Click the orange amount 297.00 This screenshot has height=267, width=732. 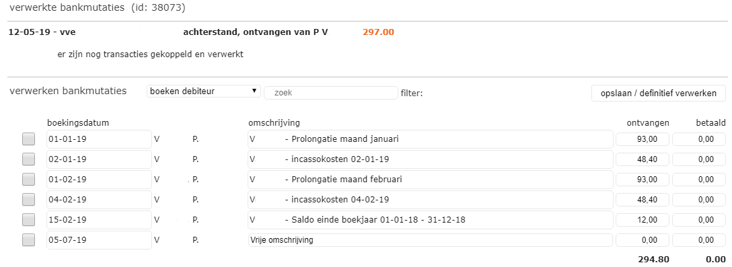pos(378,32)
